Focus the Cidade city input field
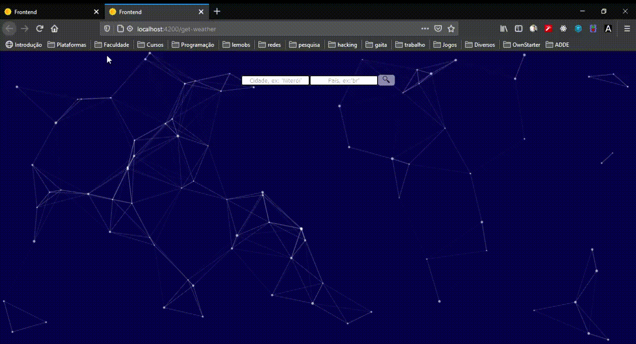 [x=275, y=80]
